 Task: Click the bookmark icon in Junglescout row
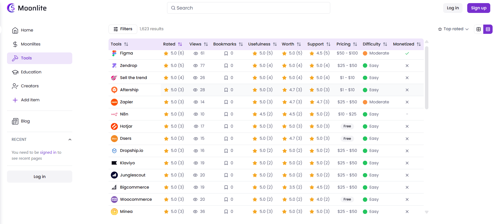pyautogui.click(x=226, y=175)
